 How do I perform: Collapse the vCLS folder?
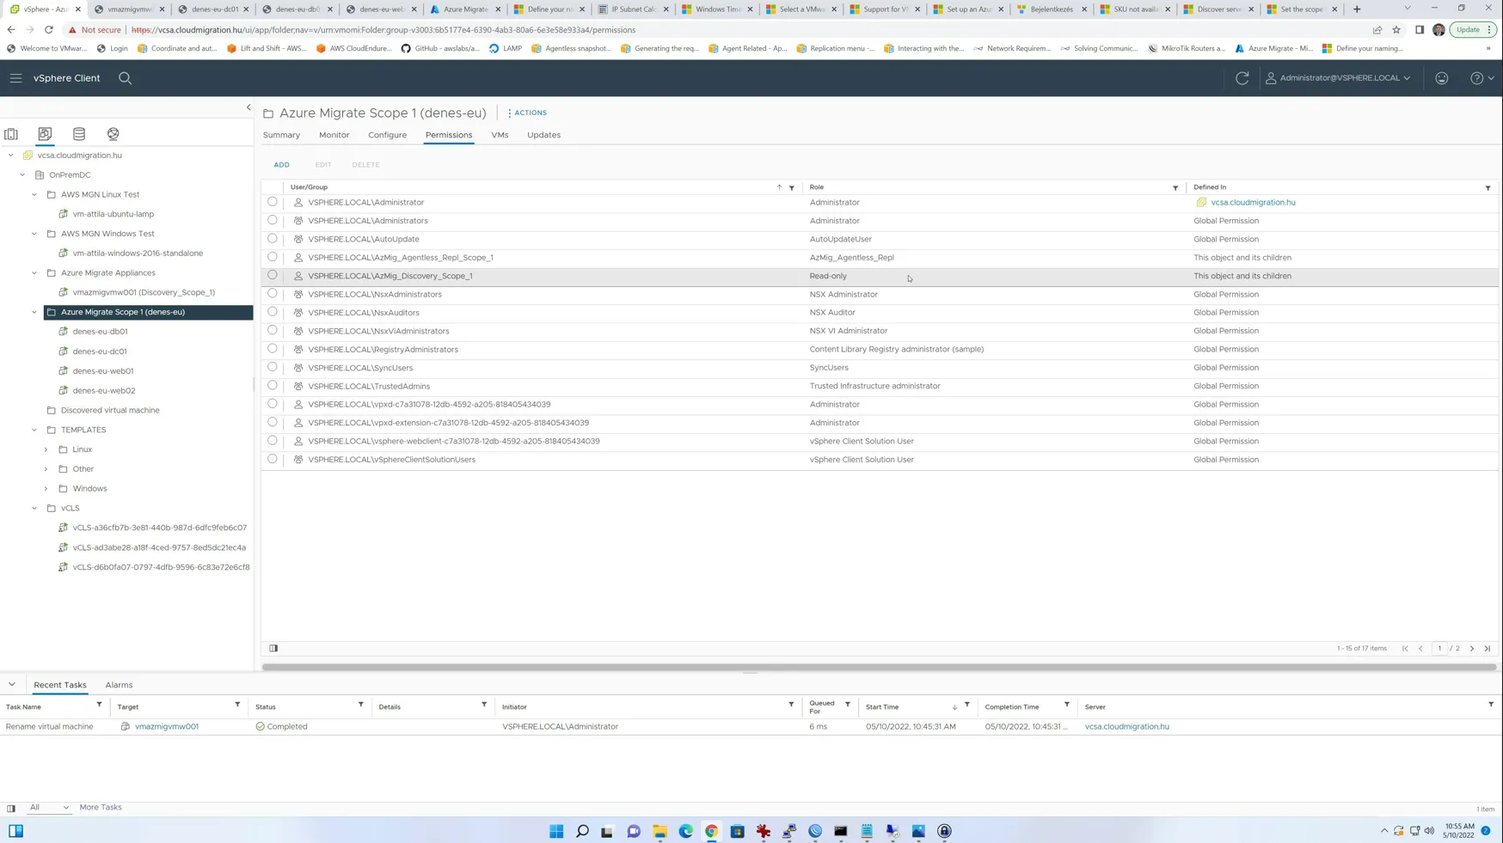[34, 509]
